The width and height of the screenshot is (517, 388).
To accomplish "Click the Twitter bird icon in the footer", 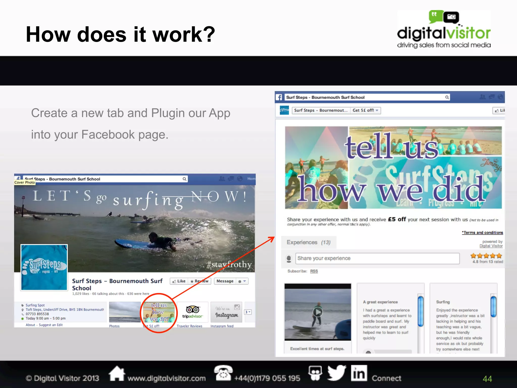I will click(337, 373).
